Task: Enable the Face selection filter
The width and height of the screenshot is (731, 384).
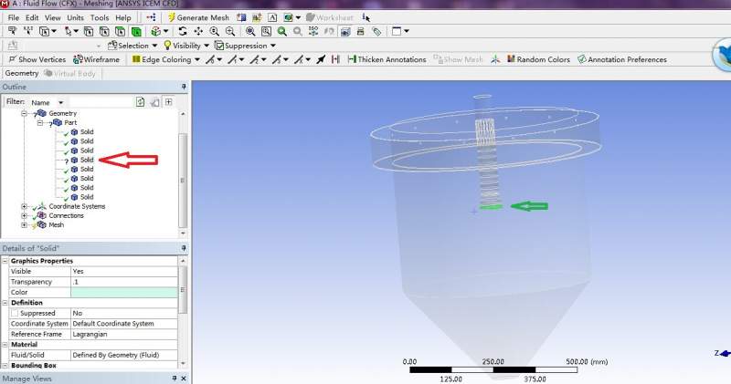Action: 121,31
